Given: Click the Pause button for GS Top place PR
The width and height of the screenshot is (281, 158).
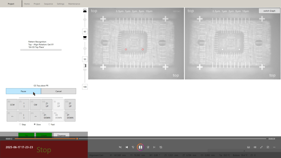Looking at the screenshot, I should 23,91.
